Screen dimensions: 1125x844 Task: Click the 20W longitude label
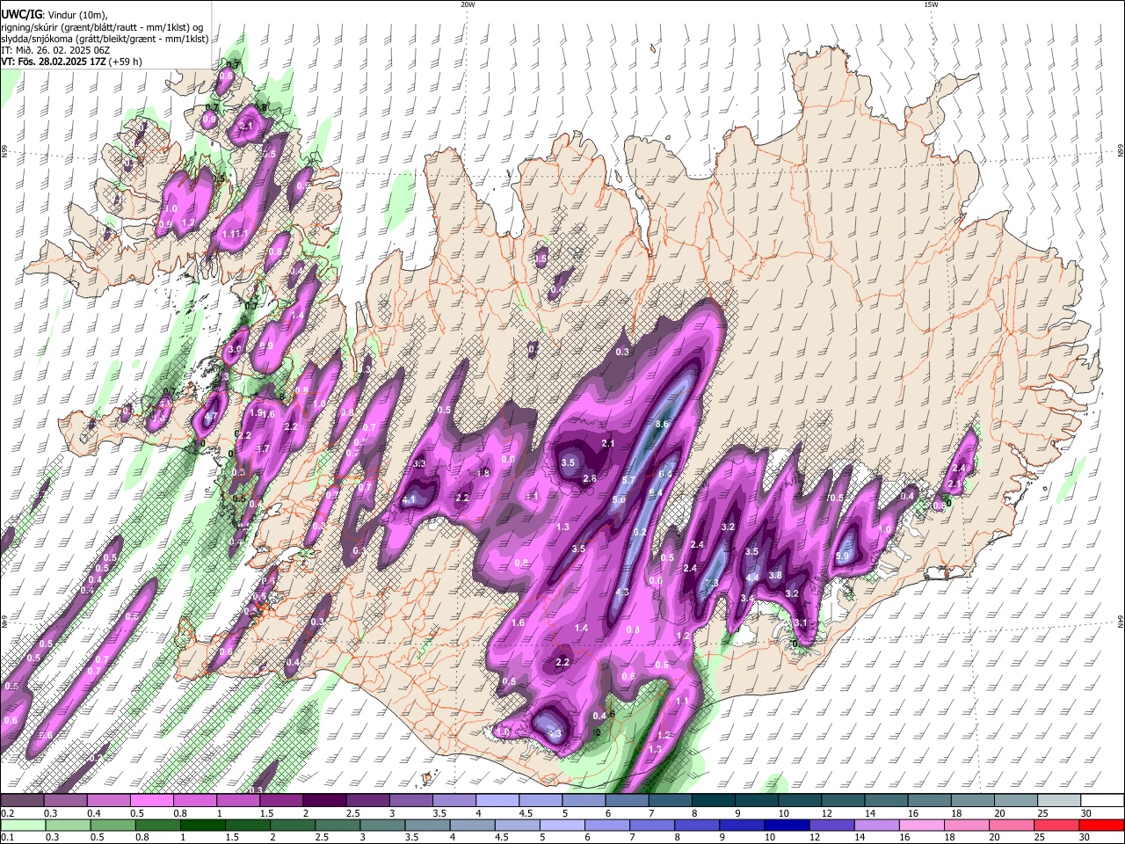point(468,4)
